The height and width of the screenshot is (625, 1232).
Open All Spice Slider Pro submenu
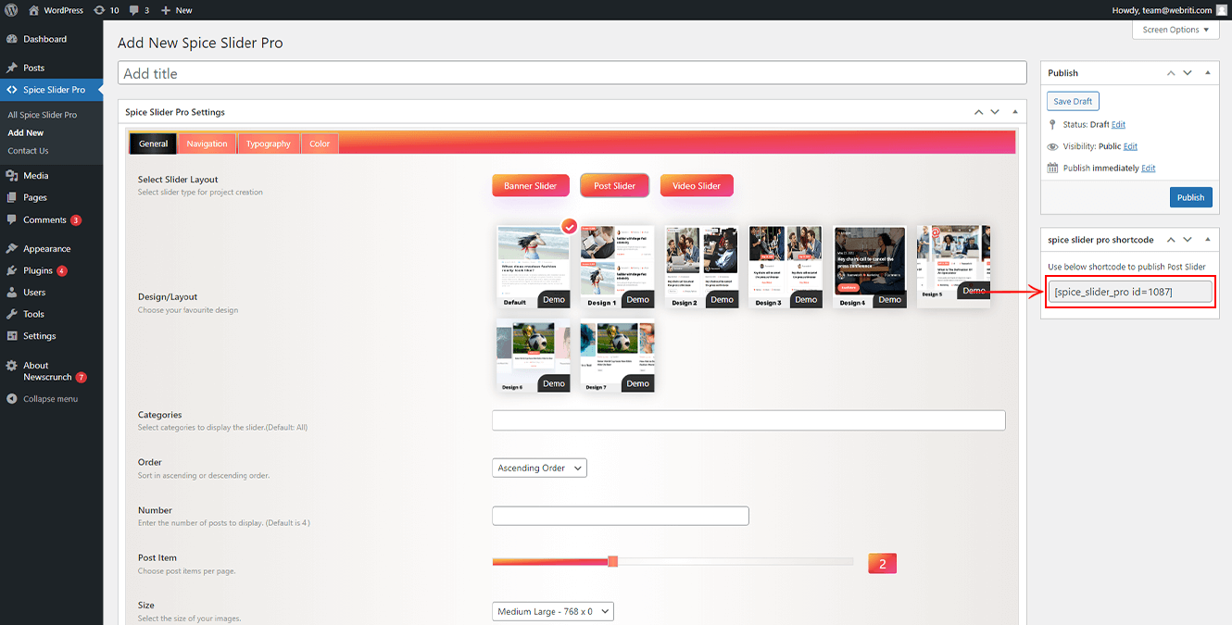[43, 115]
